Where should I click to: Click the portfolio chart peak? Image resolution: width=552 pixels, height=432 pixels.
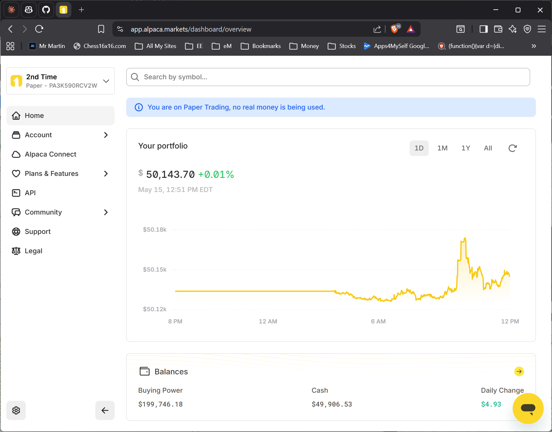[465, 238]
